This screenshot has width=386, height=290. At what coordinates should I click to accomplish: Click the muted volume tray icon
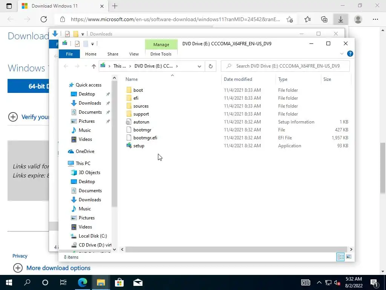(337, 282)
